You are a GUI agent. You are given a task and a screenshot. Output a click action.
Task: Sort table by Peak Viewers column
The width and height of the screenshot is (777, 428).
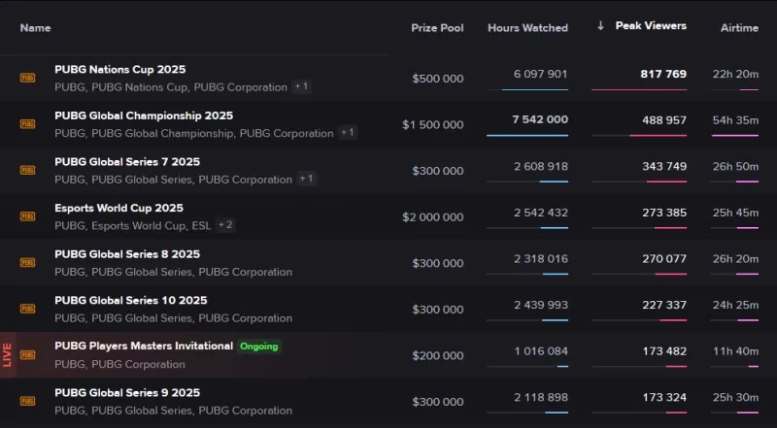click(650, 26)
